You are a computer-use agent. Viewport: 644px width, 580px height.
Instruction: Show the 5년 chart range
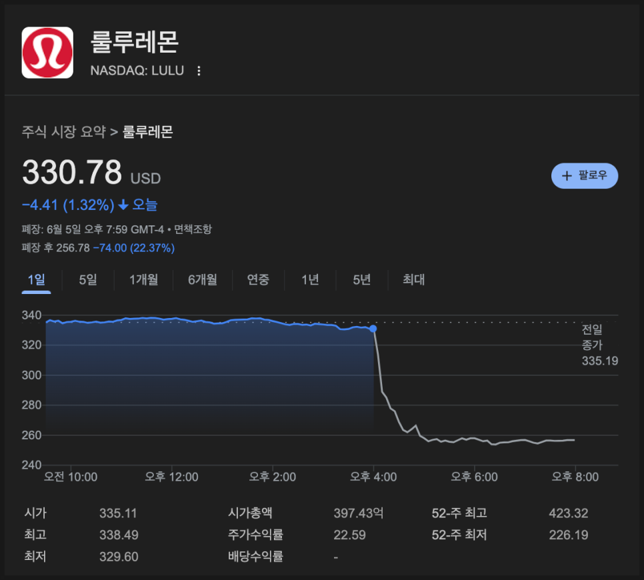(x=362, y=280)
